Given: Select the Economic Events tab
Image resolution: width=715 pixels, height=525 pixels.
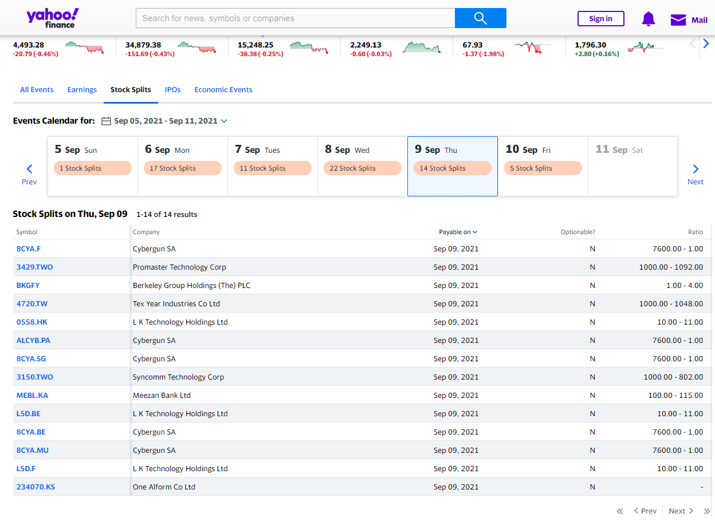Looking at the screenshot, I should pos(223,90).
